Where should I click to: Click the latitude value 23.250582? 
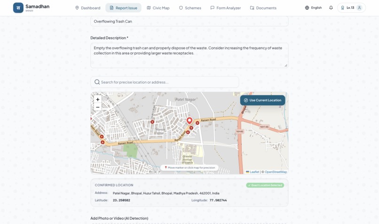[x=121, y=200]
